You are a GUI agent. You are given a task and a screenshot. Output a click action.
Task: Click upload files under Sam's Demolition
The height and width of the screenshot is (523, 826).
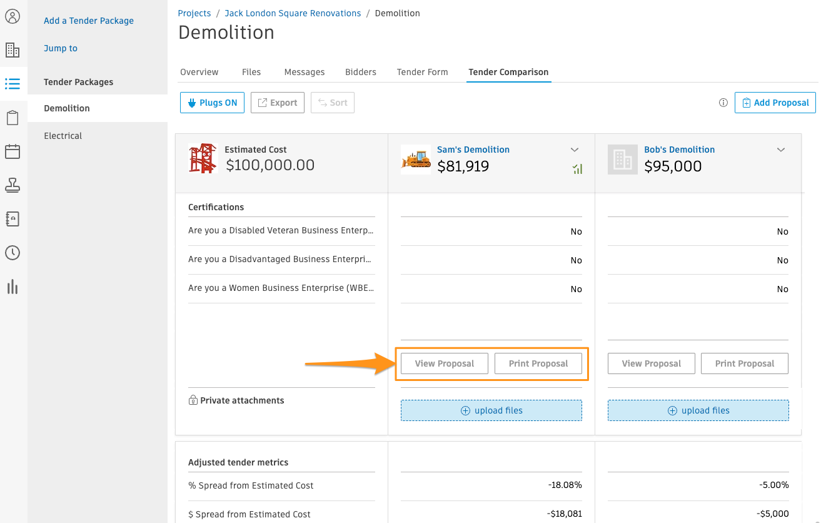click(x=491, y=410)
